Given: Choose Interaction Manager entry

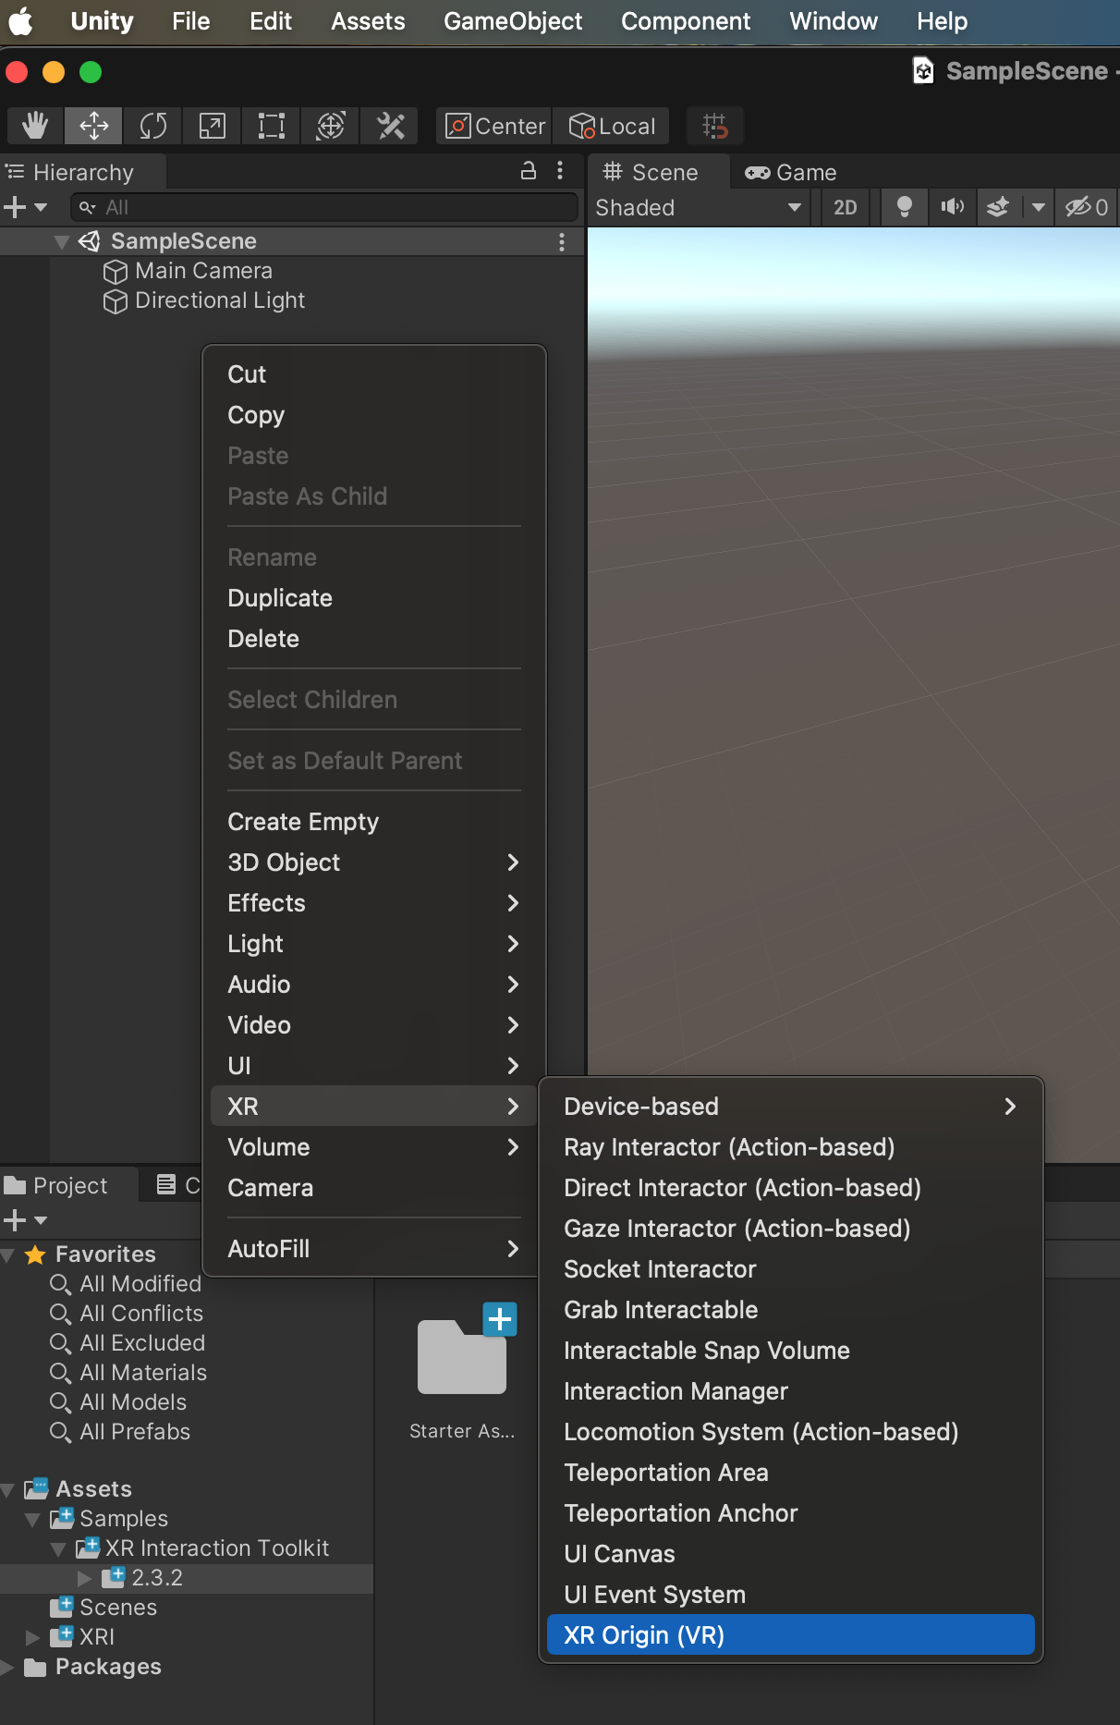Looking at the screenshot, I should tap(791, 1391).
